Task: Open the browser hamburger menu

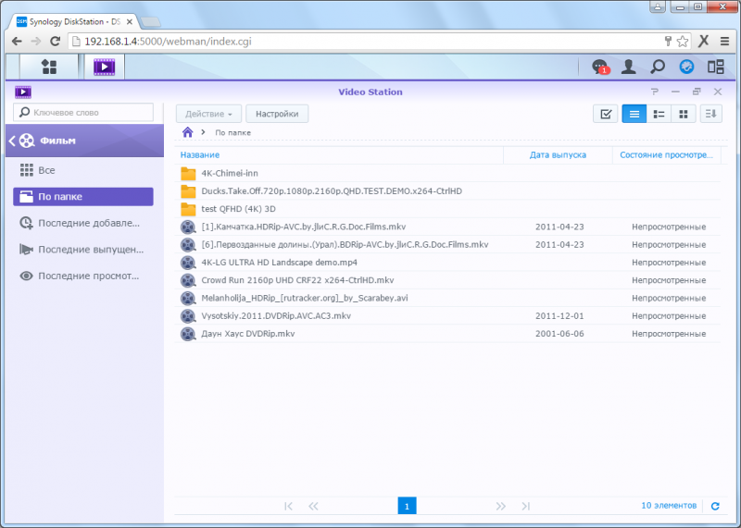Action: [724, 42]
